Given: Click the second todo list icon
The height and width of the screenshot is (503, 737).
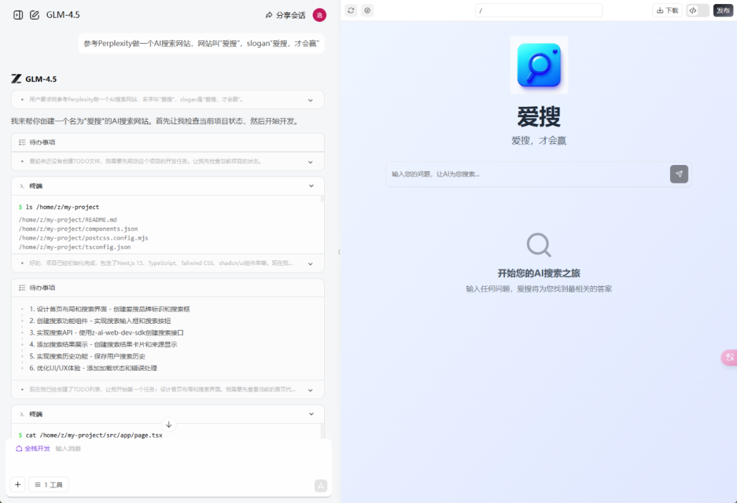Looking at the screenshot, I should [x=22, y=288].
